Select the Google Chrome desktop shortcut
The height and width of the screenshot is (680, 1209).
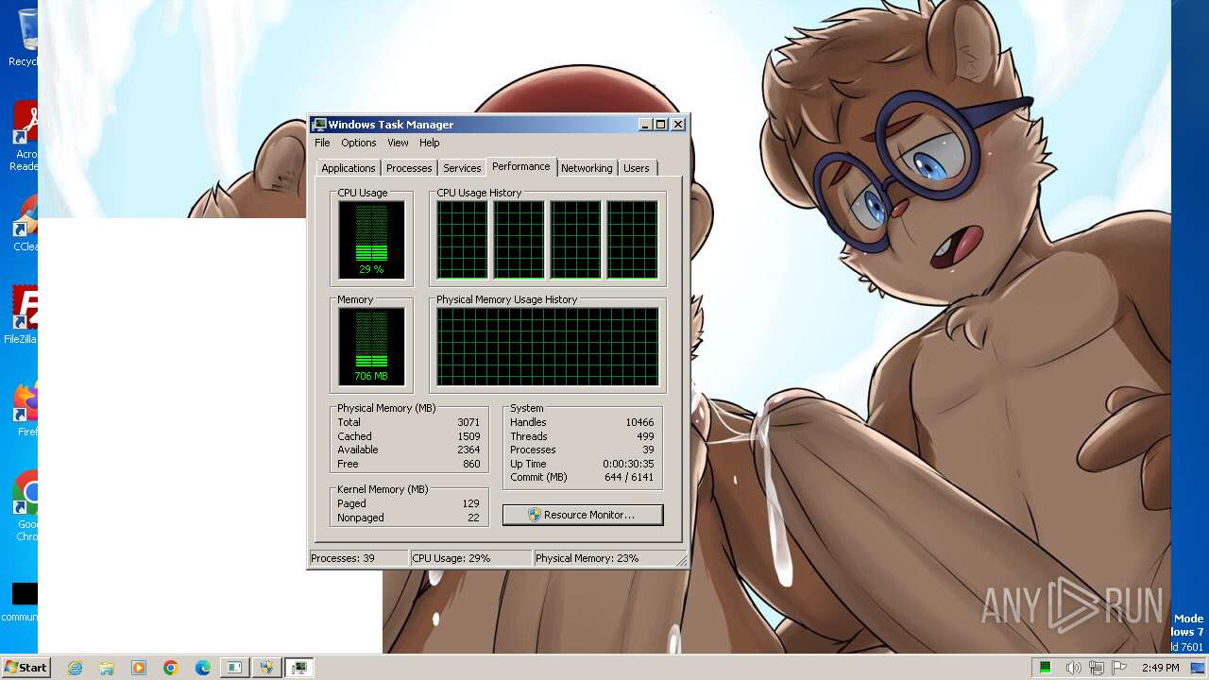tap(25, 506)
